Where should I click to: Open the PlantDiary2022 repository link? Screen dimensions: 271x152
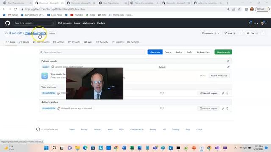tap(36, 33)
